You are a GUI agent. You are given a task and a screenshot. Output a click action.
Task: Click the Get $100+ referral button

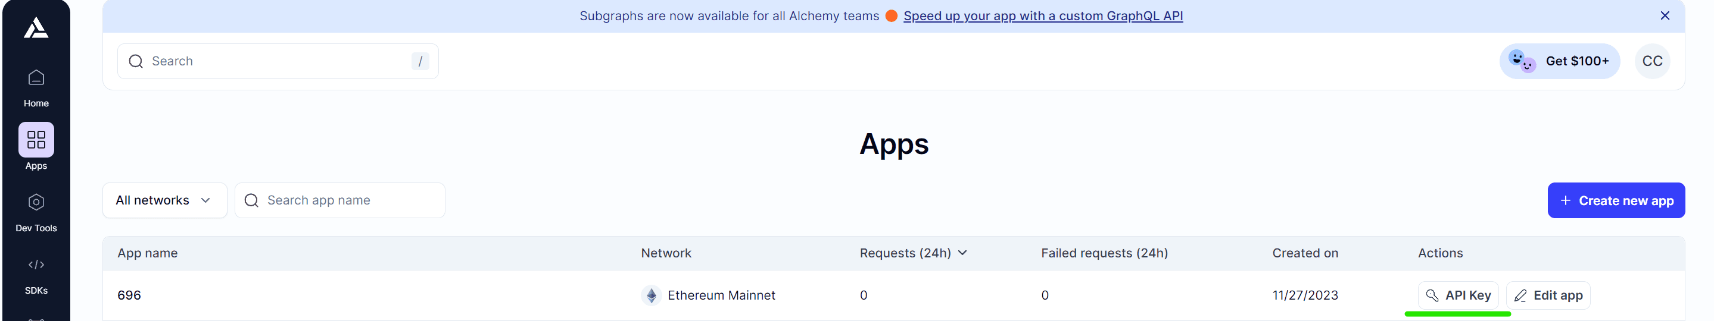pos(1559,61)
